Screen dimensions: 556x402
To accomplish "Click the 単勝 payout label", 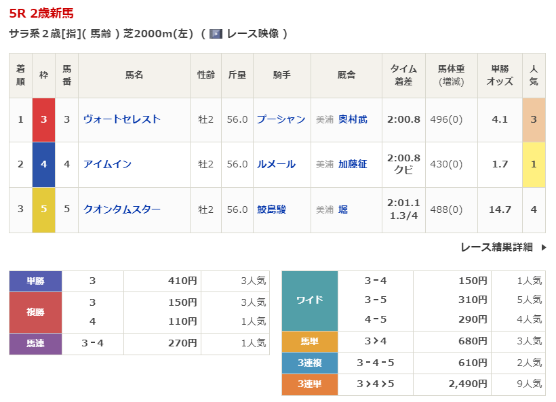I will pyautogui.click(x=35, y=281).
